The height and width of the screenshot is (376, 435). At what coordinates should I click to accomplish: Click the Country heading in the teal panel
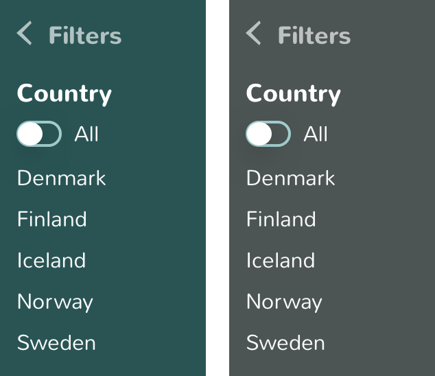pyautogui.click(x=64, y=93)
